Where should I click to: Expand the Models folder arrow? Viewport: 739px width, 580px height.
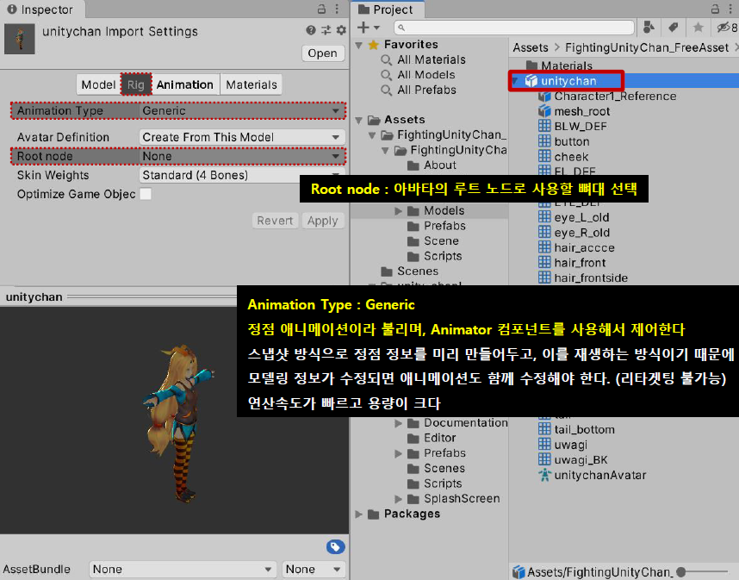pos(398,211)
